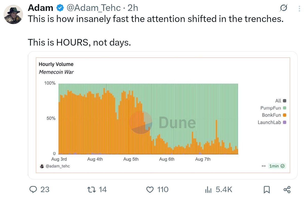This screenshot has width=304, height=198.
Task: Bookmark this tweet
Action: pos(267,189)
